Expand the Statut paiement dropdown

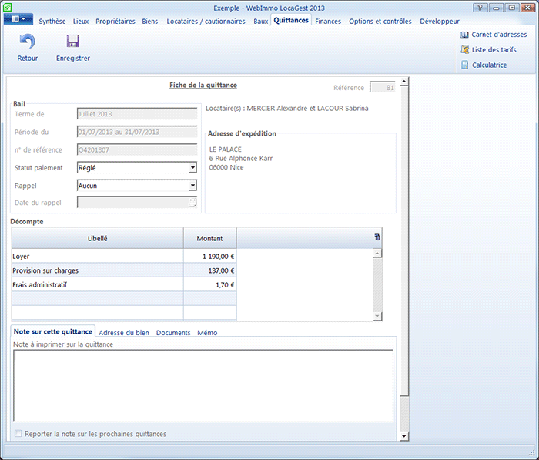tap(192, 167)
